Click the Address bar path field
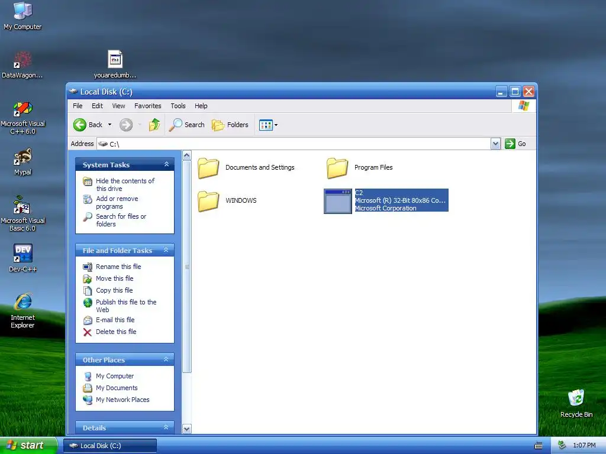The image size is (606, 454). [294, 144]
